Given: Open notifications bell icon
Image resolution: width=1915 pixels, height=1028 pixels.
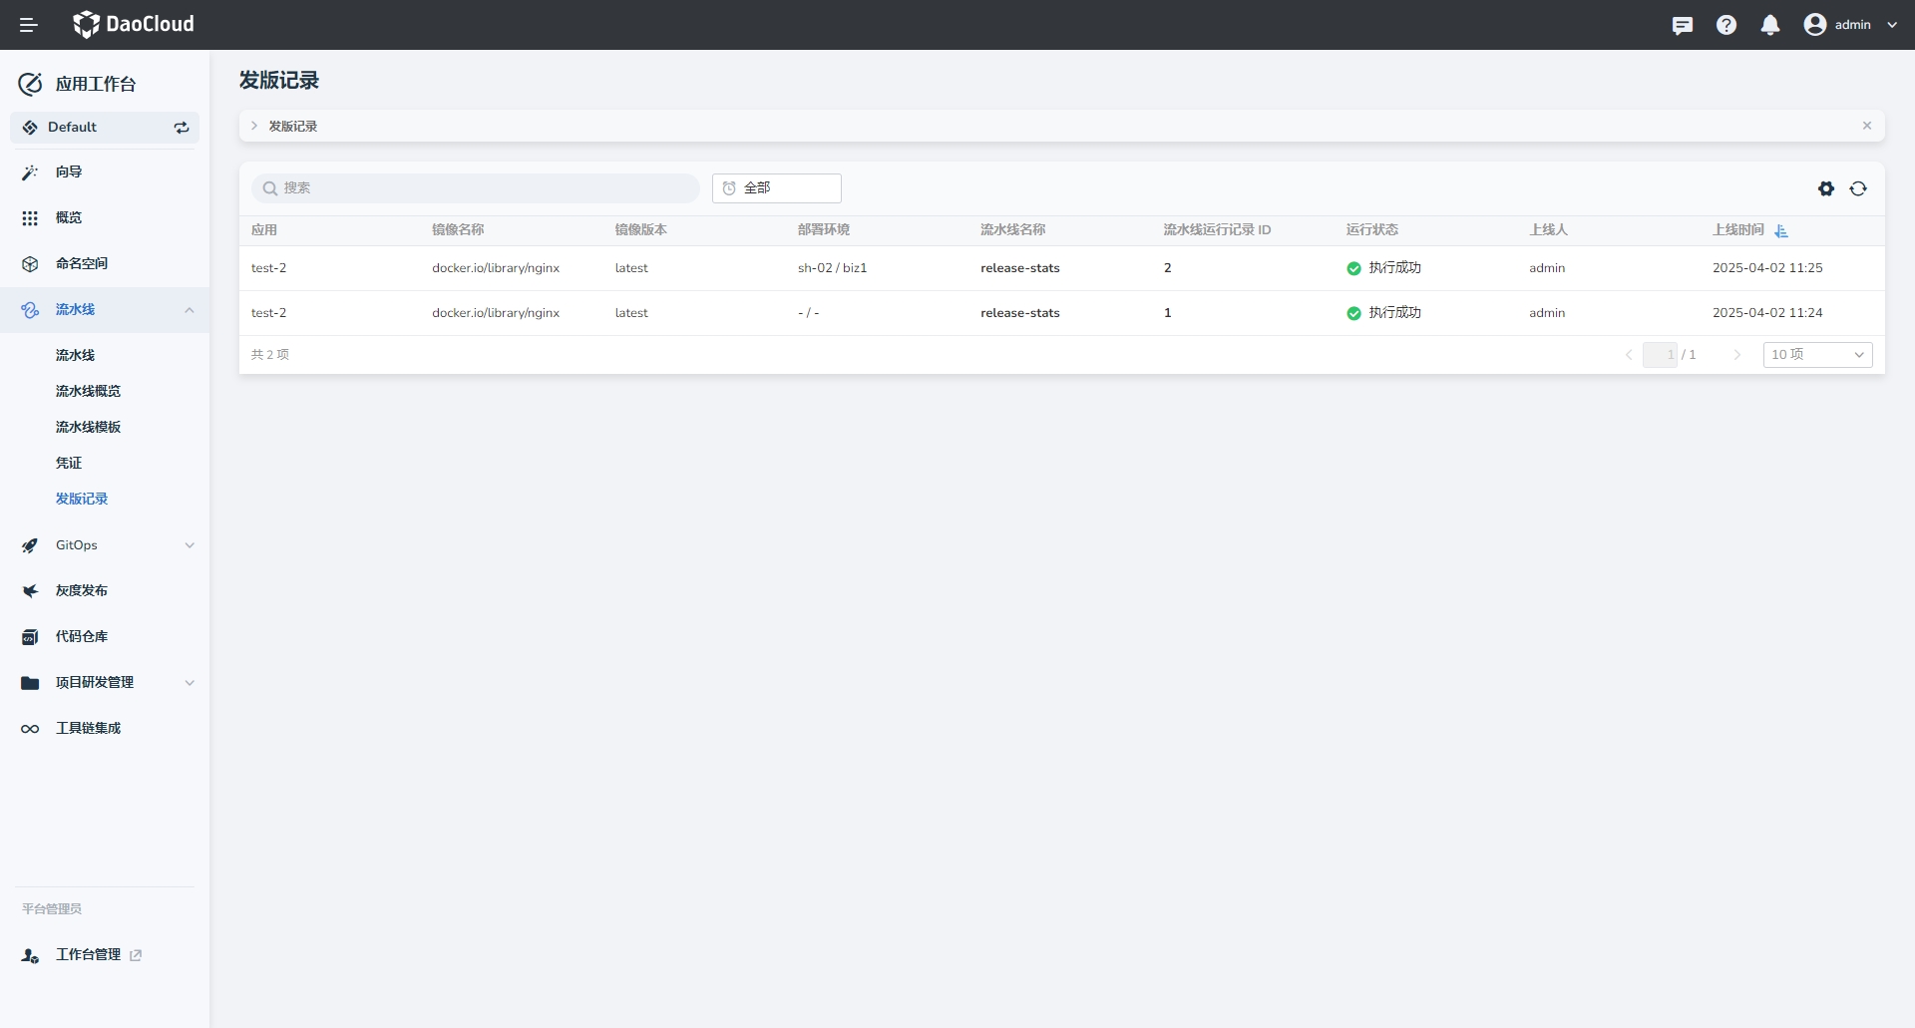Looking at the screenshot, I should (x=1769, y=25).
